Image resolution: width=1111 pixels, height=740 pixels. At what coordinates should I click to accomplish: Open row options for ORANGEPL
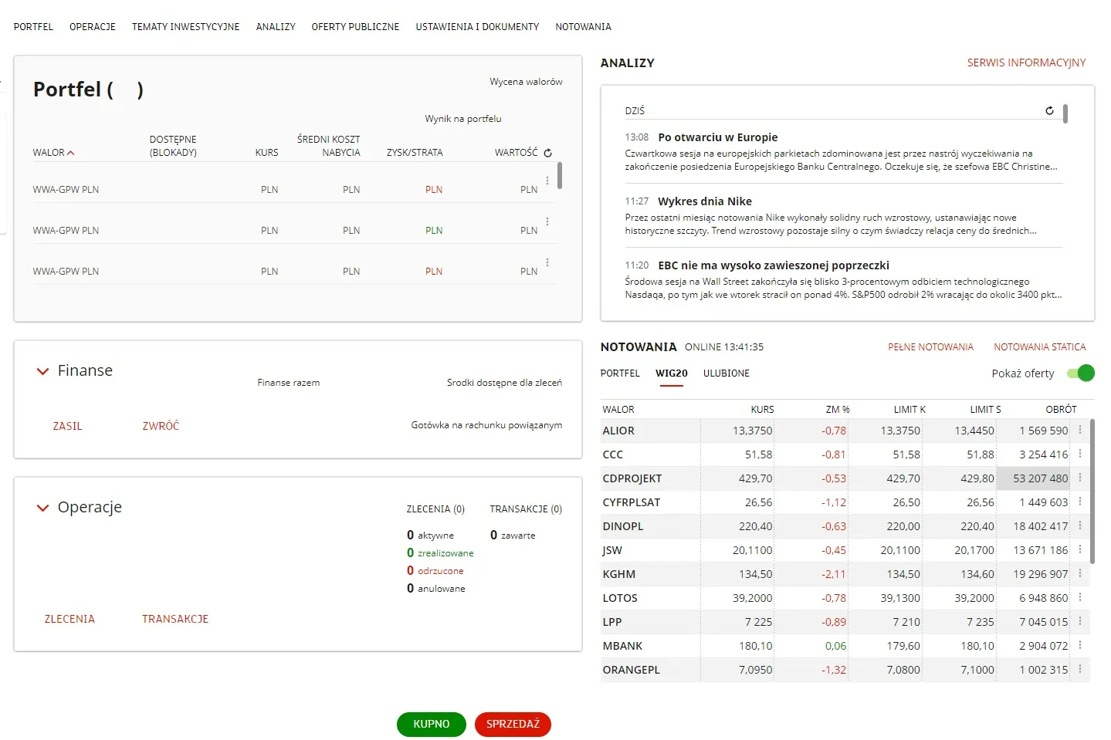(1080, 669)
